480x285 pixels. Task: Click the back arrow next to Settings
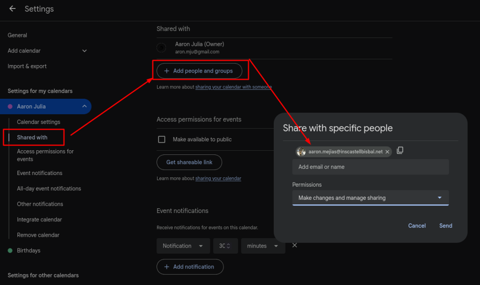point(13,9)
